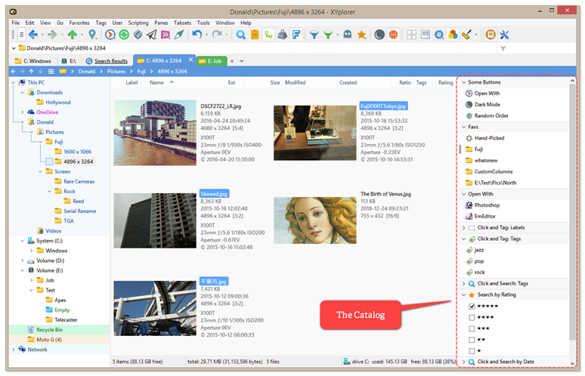Click the Pictures breadcrumb segment

click(116, 71)
